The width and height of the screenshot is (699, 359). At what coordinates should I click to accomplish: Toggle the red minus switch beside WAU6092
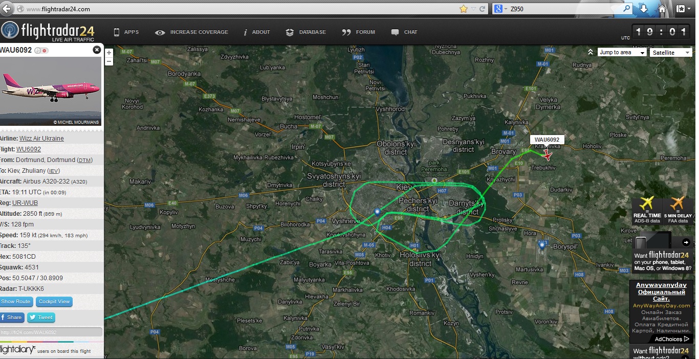[45, 50]
